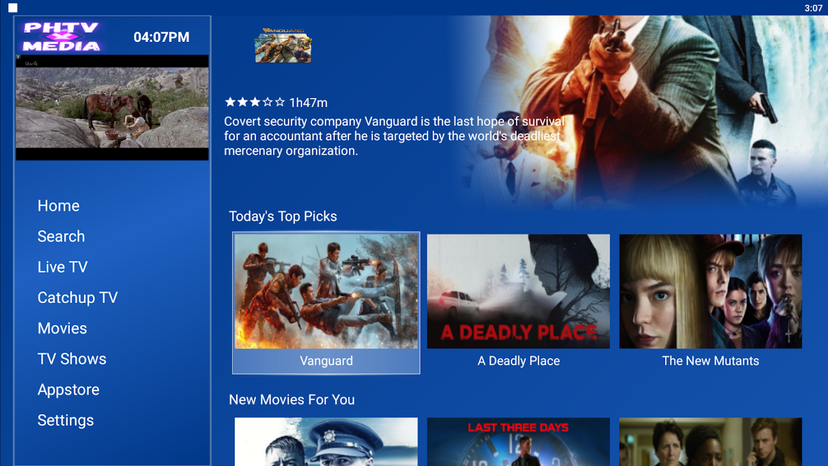Select the Vanguard movie card

pos(326,303)
